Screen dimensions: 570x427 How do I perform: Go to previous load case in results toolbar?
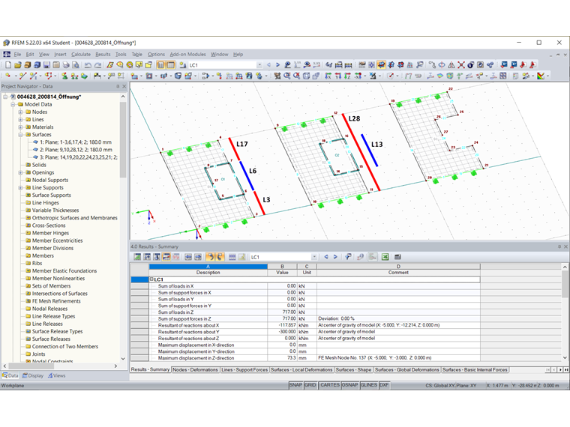point(326,257)
